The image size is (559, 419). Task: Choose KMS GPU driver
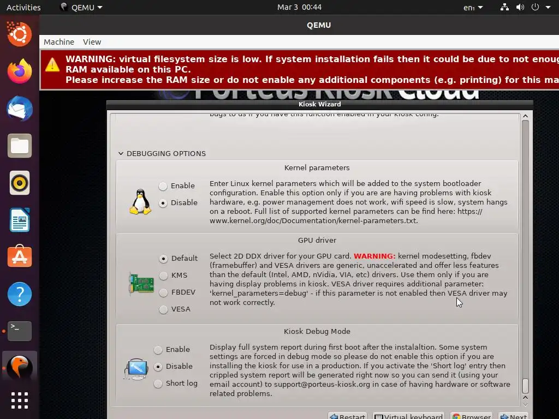pyautogui.click(x=163, y=276)
